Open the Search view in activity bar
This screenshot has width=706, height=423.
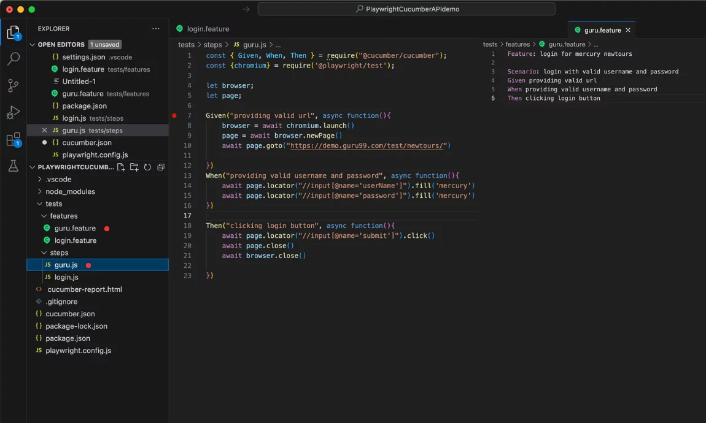13,59
